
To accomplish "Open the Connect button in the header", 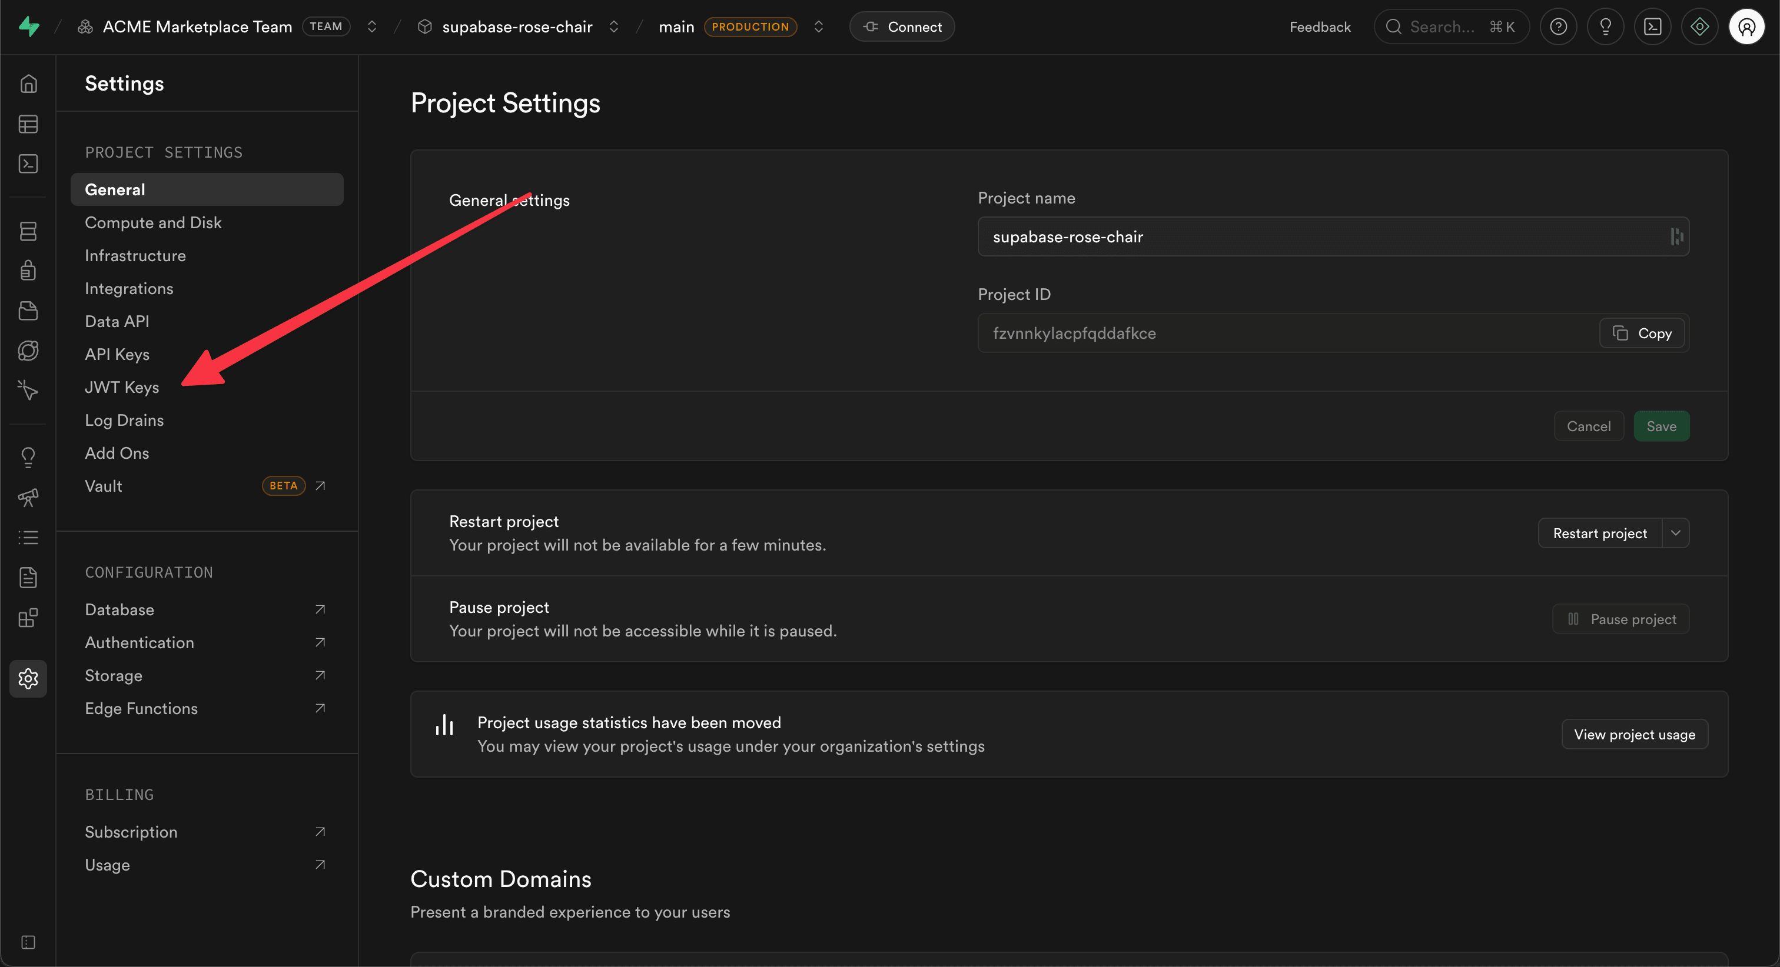I will [902, 27].
